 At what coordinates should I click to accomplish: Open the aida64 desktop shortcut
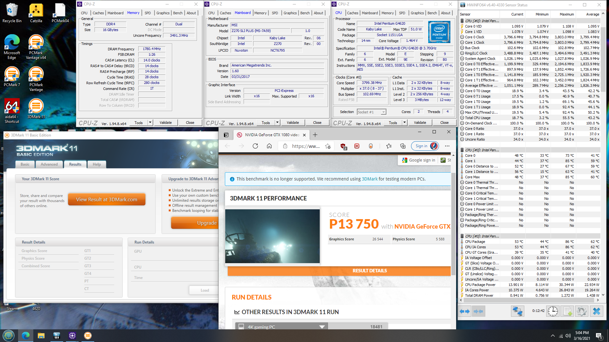(x=12, y=111)
